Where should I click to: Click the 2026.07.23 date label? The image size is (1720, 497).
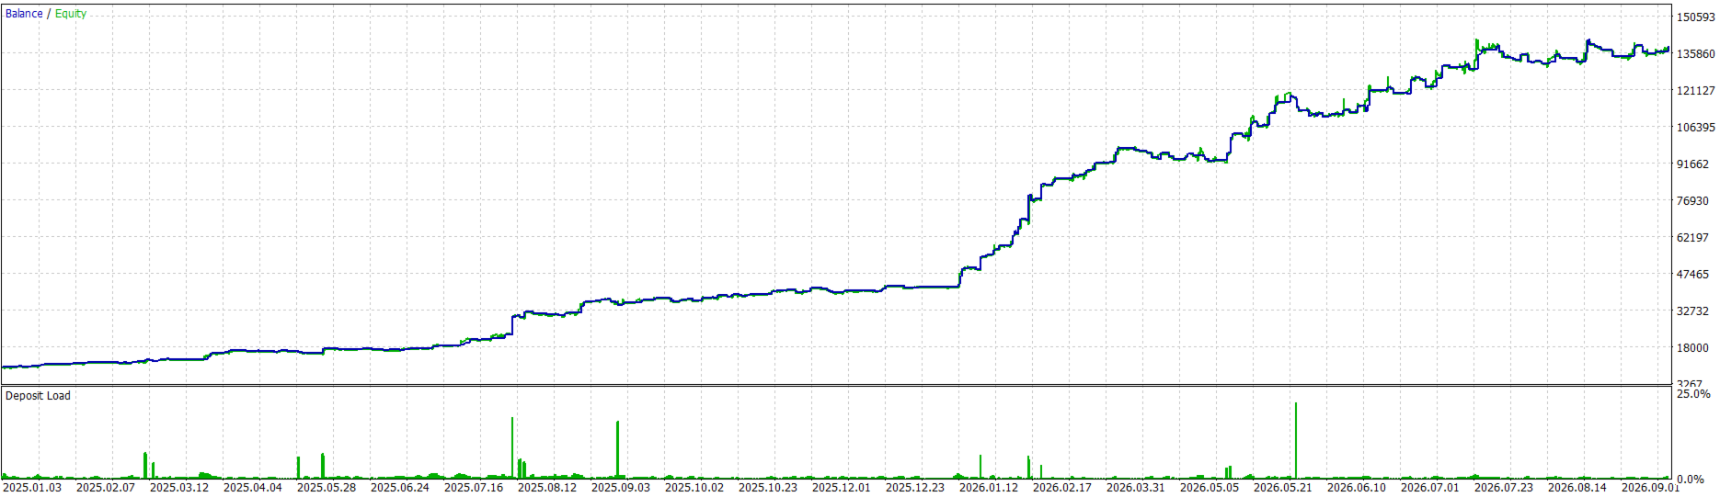pyautogui.click(x=1504, y=488)
